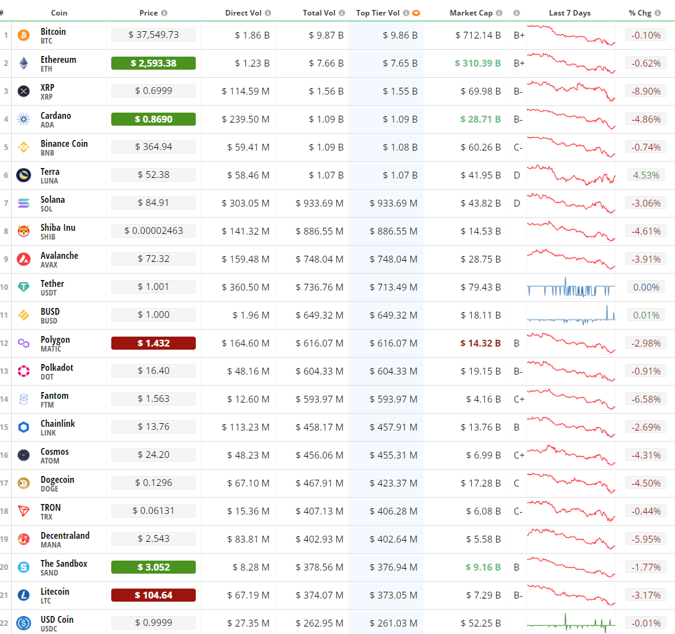Click the Shiba Inu coin icon
This screenshot has height=634, width=675.
pyautogui.click(x=24, y=231)
